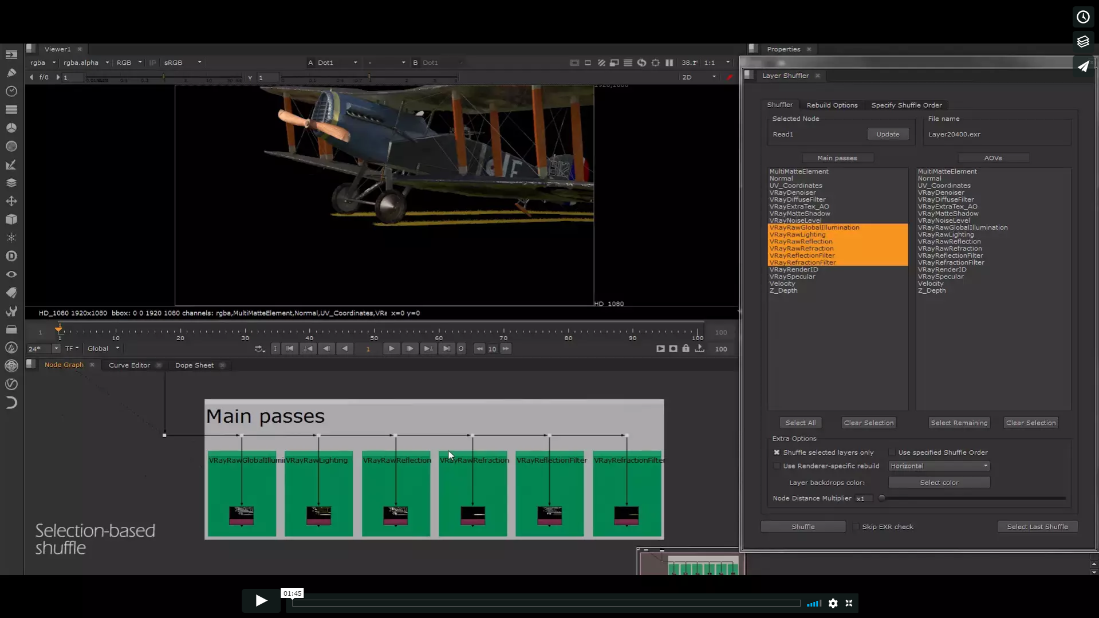
Task: Click the 3D nodes cube icon
Action: pyautogui.click(x=11, y=219)
